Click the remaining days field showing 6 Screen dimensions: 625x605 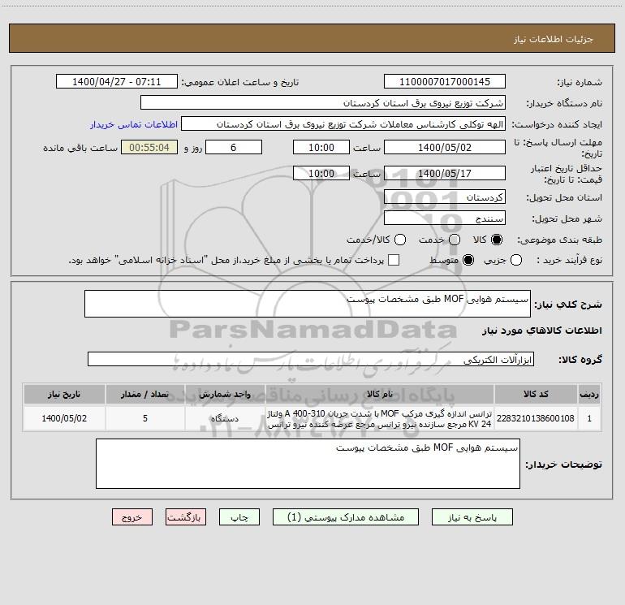point(234,147)
